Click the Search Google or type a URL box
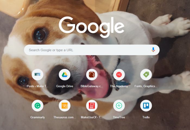Screen dimensions: 190x130 [92, 50]
